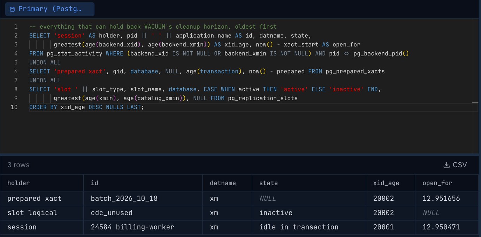481x237 pixels.
Task: Select the 'session' holder cell
Action: pyautogui.click(x=42, y=227)
